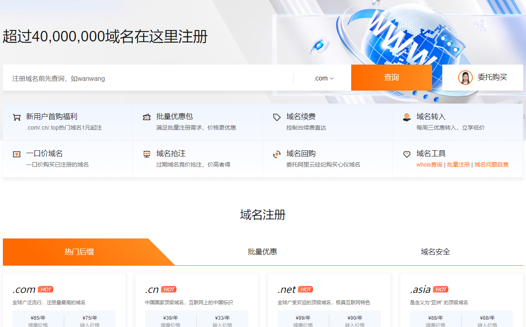Click 每周三优惠转入，立享低价 text
The image size is (526, 327).
451,128
